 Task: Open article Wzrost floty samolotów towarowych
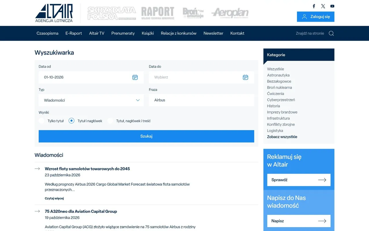pyautogui.click(x=87, y=169)
